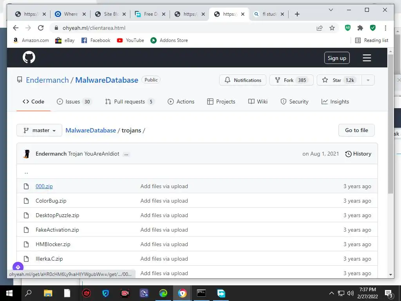The image size is (401, 301).
Task: Open Windows Start menu
Action: coord(9,293)
